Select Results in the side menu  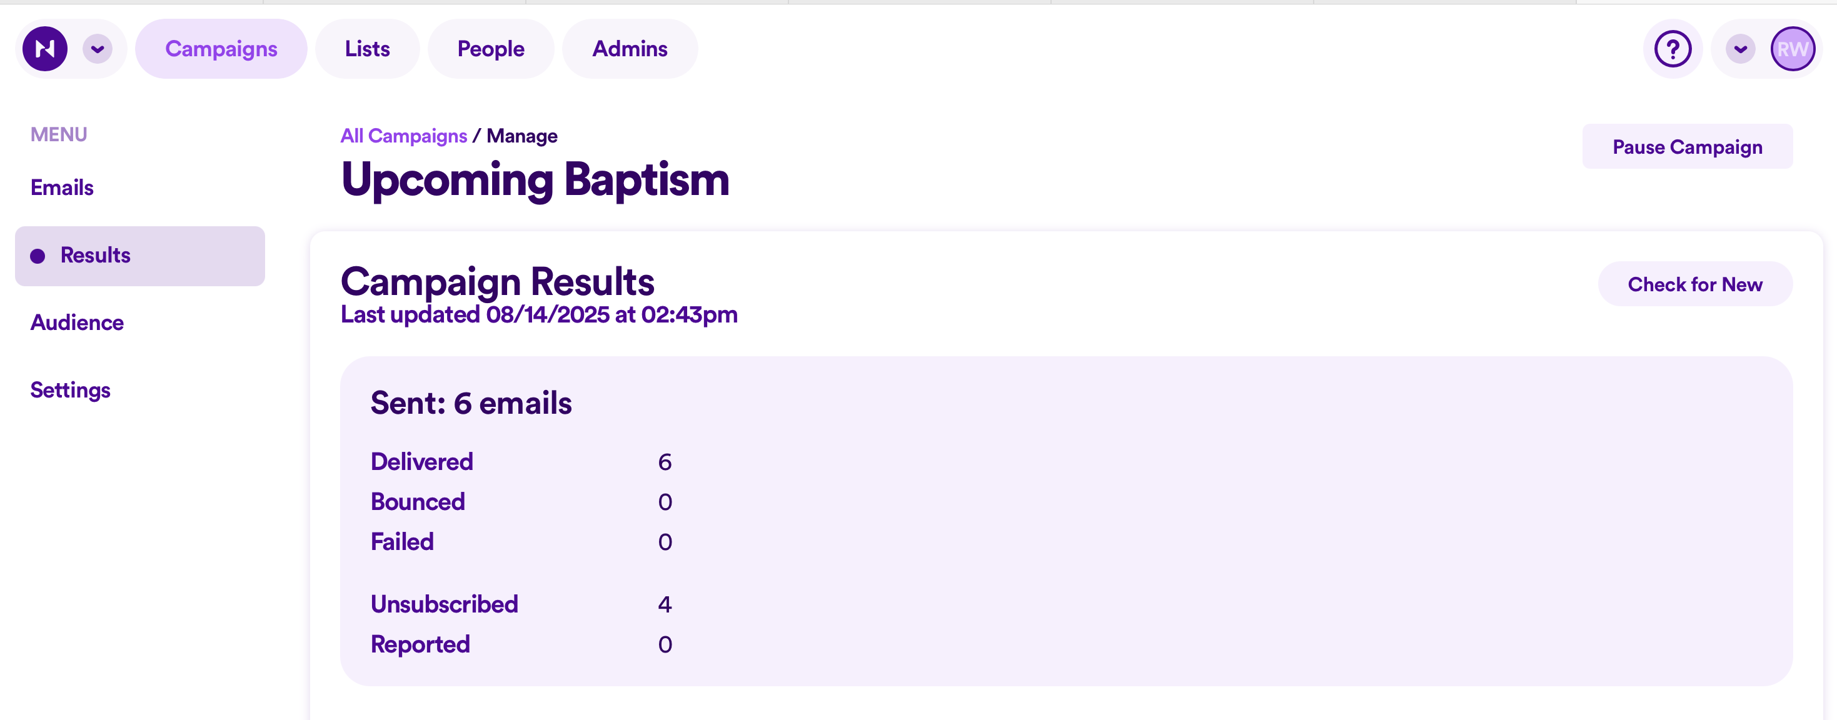pyautogui.click(x=96, y=255)
